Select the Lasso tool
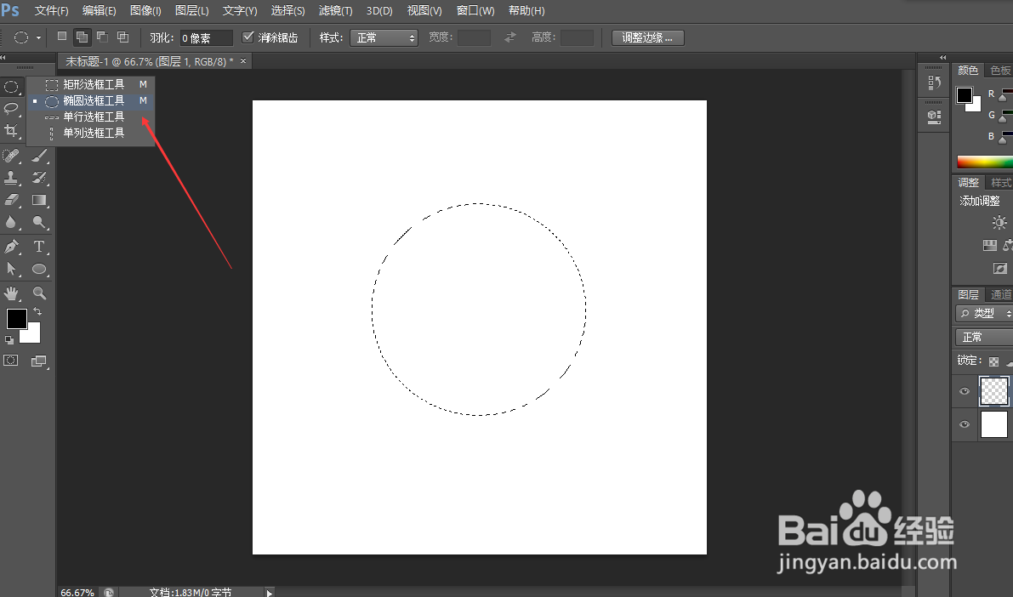The width and height of the screenshot is (1013, 597). (11, 108)
